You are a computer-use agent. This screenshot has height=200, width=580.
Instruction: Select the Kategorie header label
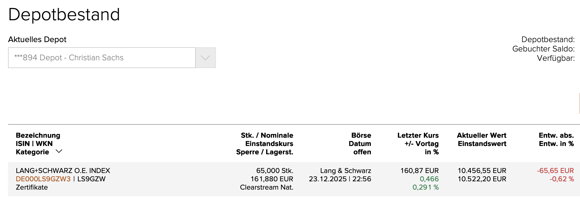pyautogui.click(x=32, y=152)
